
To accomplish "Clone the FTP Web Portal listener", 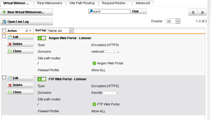I will 20,92.
